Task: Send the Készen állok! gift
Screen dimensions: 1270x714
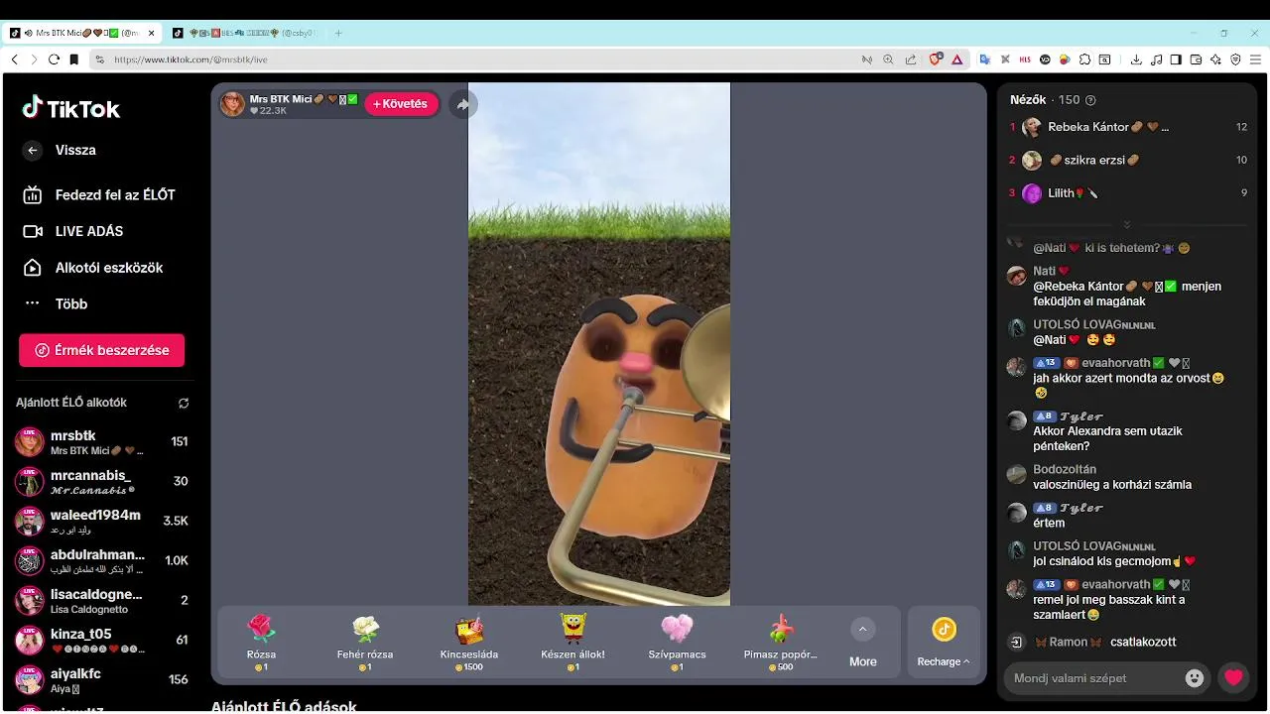Action: (572, 643)
